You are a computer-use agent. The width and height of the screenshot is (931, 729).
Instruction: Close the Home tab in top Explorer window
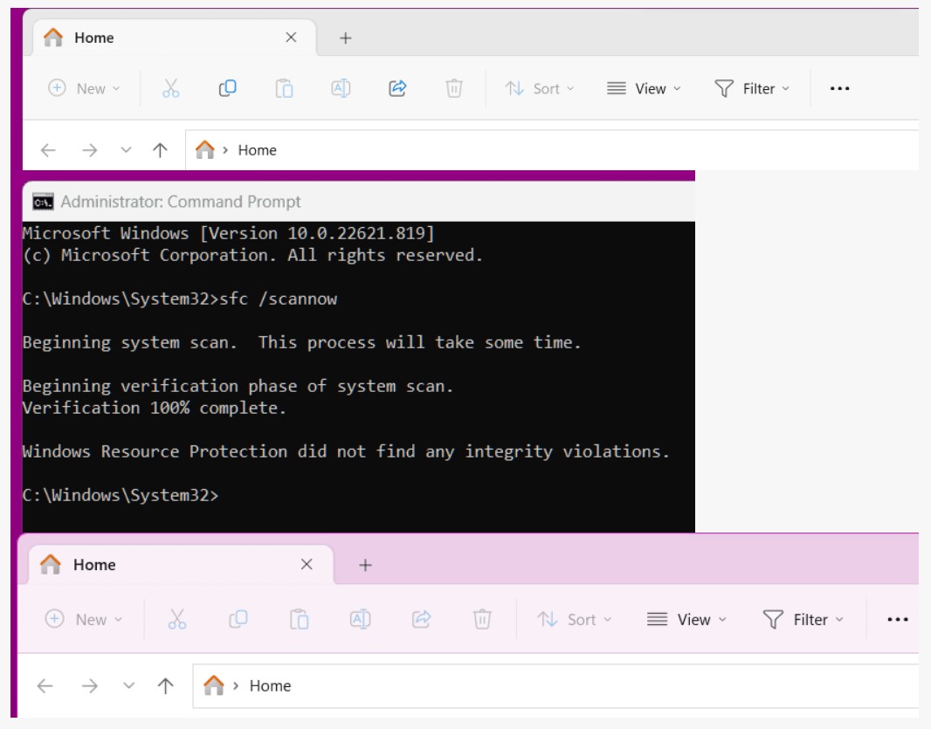(x=291, y=38)
